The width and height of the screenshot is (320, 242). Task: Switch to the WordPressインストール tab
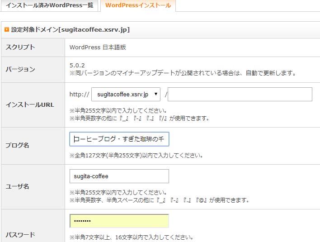pyautogui.click(x=138, y=5)
